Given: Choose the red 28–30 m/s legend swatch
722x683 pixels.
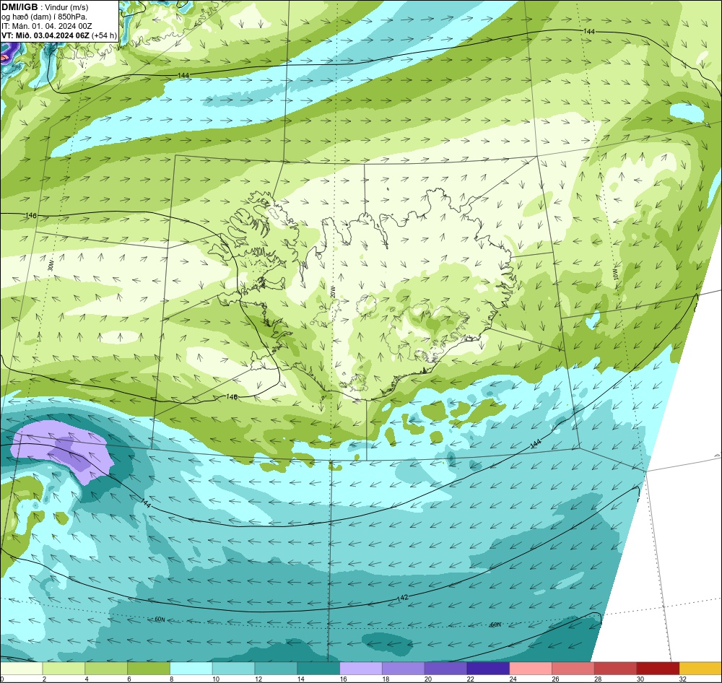Looking at the screenshot, I should pyautogui.click(x=615, y=669).
